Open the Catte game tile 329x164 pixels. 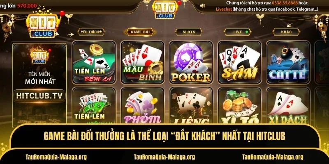[288, 62]
